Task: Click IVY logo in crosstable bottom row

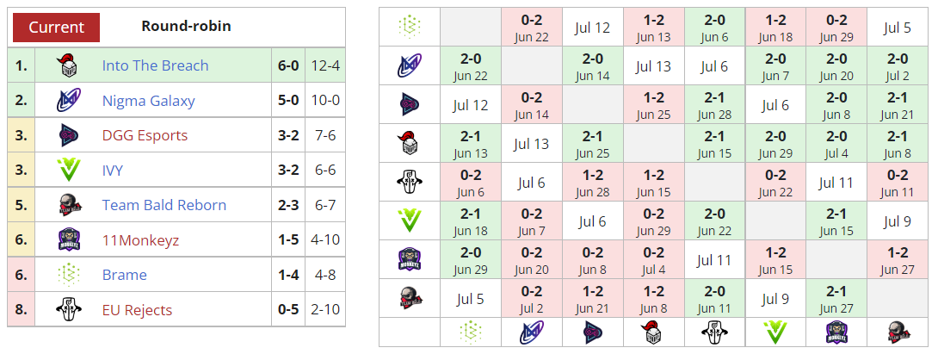Action: point(775,332)
